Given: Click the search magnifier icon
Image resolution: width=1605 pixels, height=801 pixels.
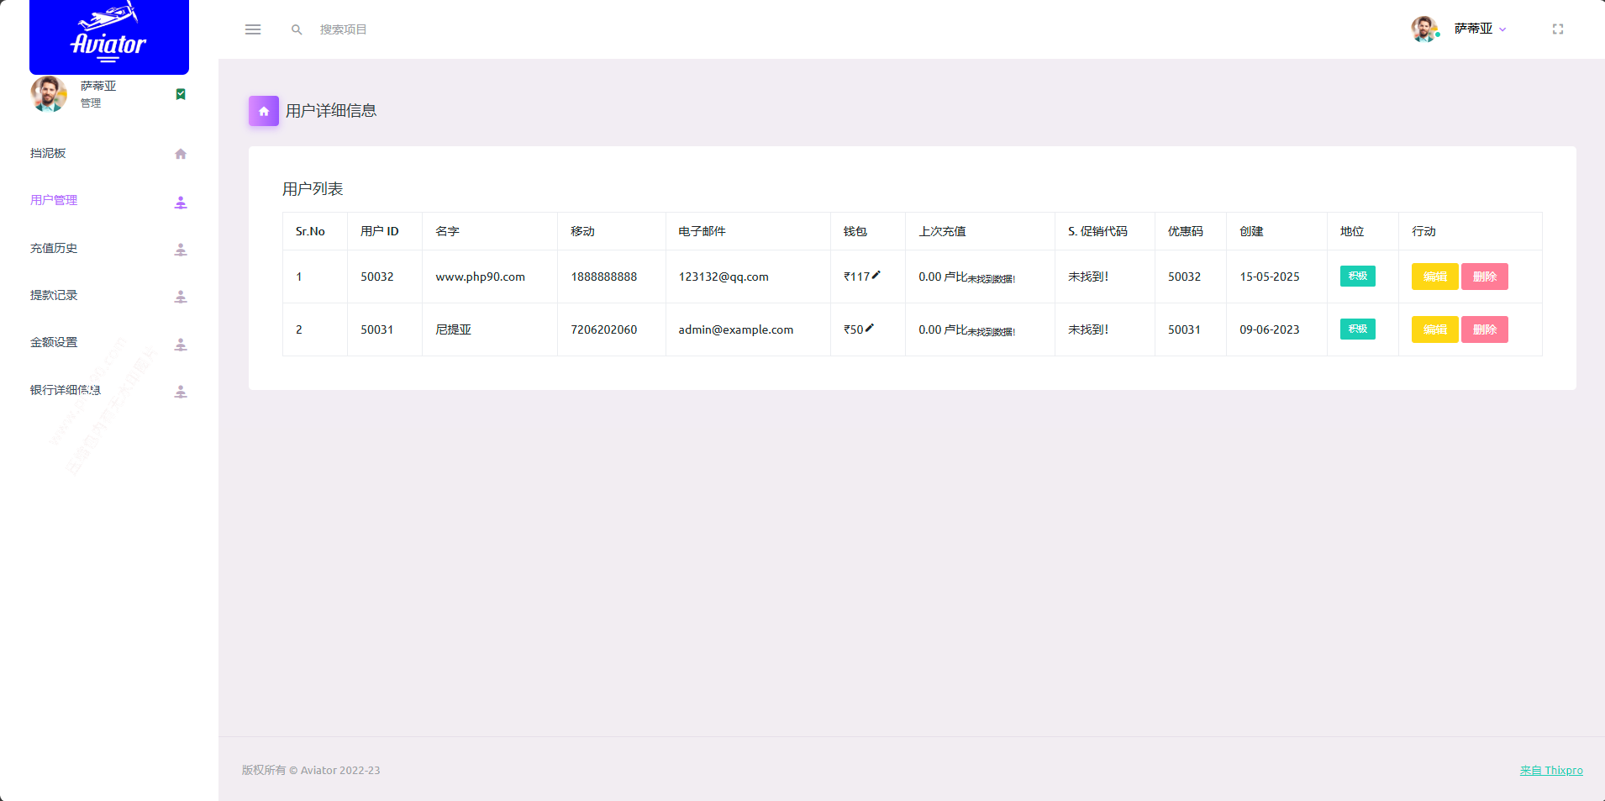Looking at the screenshot, I should pos(297,29).
